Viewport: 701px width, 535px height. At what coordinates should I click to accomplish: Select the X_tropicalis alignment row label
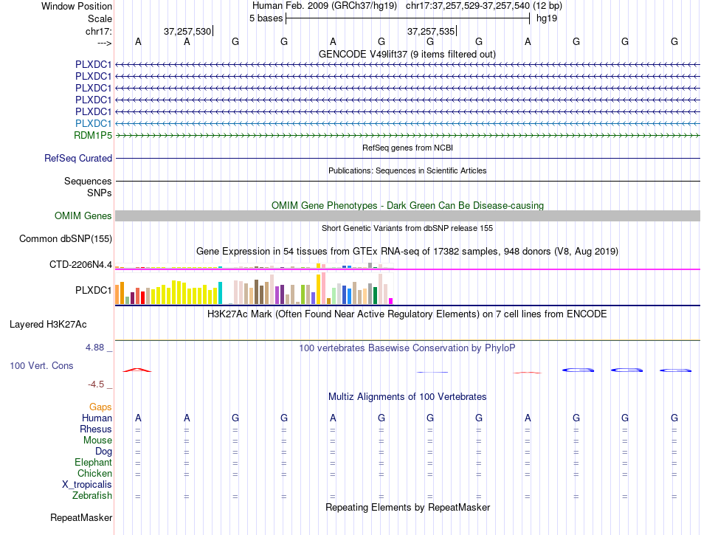[x=87, y=485]
